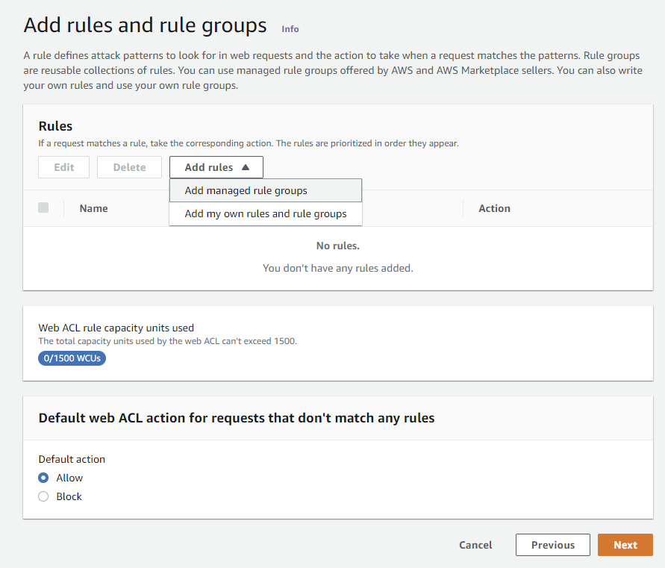Click the triangle arrow in Add rules
The width and height of the screenshot is (665, 568).
click(x=246, y=167)
